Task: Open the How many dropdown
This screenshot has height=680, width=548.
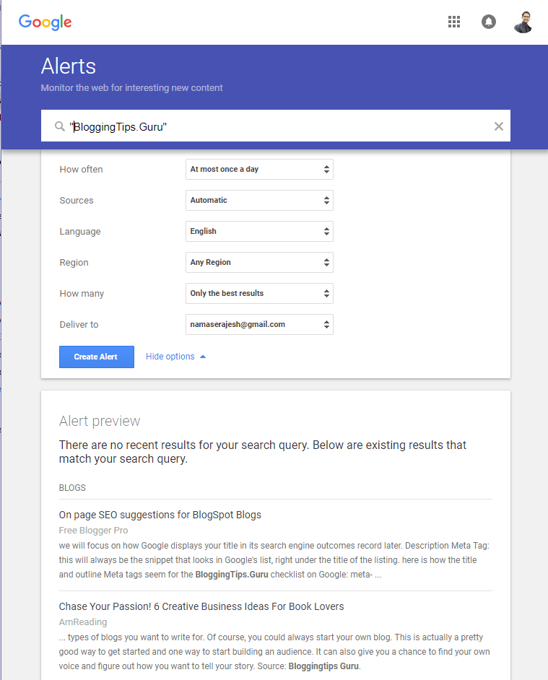Action: pyautogui.click(x=259, y=294)
